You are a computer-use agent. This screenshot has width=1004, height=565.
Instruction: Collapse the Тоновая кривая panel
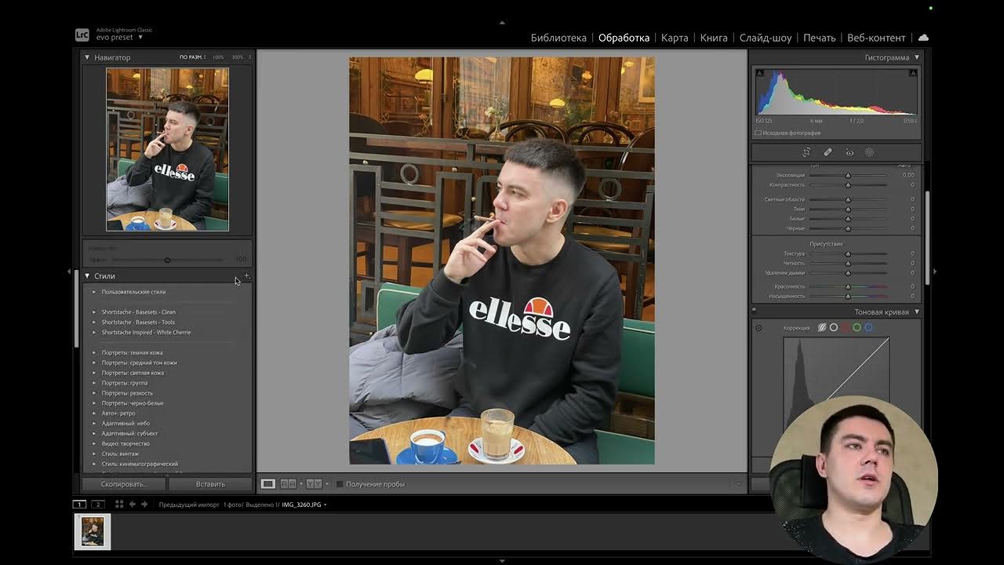point(916,312)
